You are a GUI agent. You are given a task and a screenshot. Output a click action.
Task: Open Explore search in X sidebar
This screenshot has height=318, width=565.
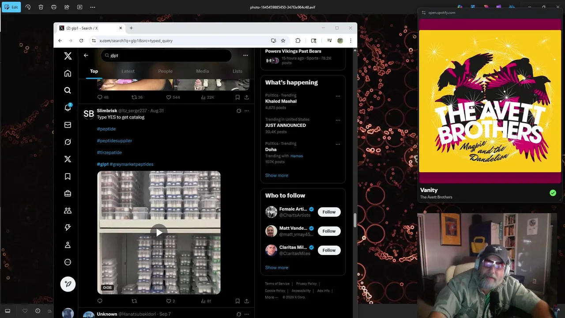tap(68, 90)
